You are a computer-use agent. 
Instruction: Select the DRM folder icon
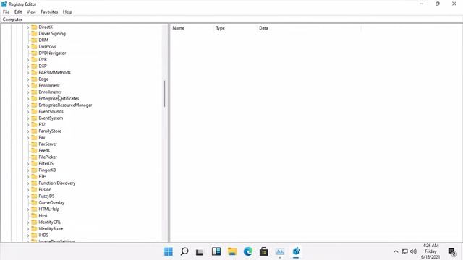point(34,40)
